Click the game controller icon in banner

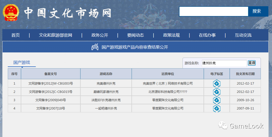click(95, 47)
